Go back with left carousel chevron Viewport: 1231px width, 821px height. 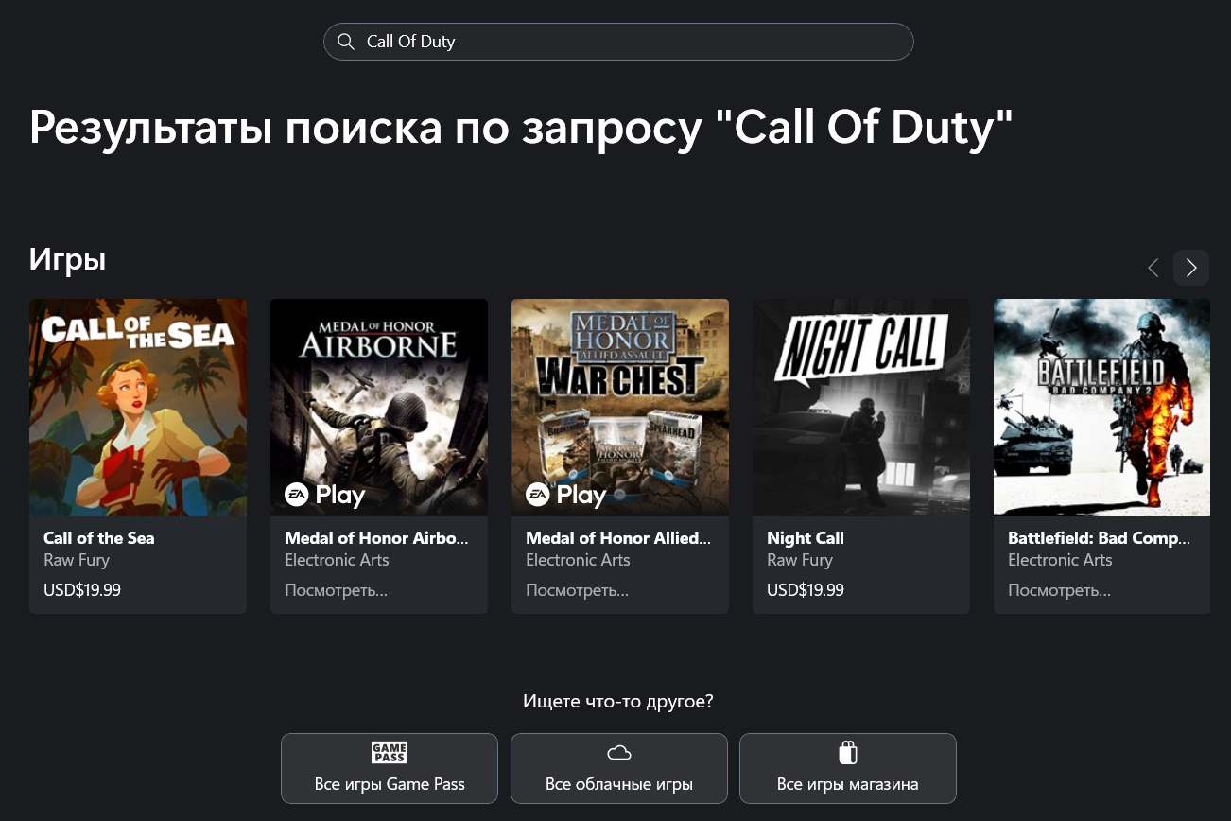click(1153, 268)
